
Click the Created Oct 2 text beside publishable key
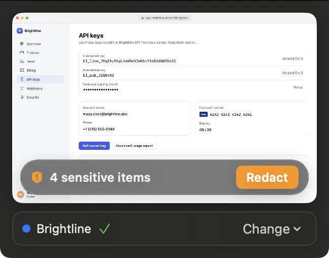(292, 73)
